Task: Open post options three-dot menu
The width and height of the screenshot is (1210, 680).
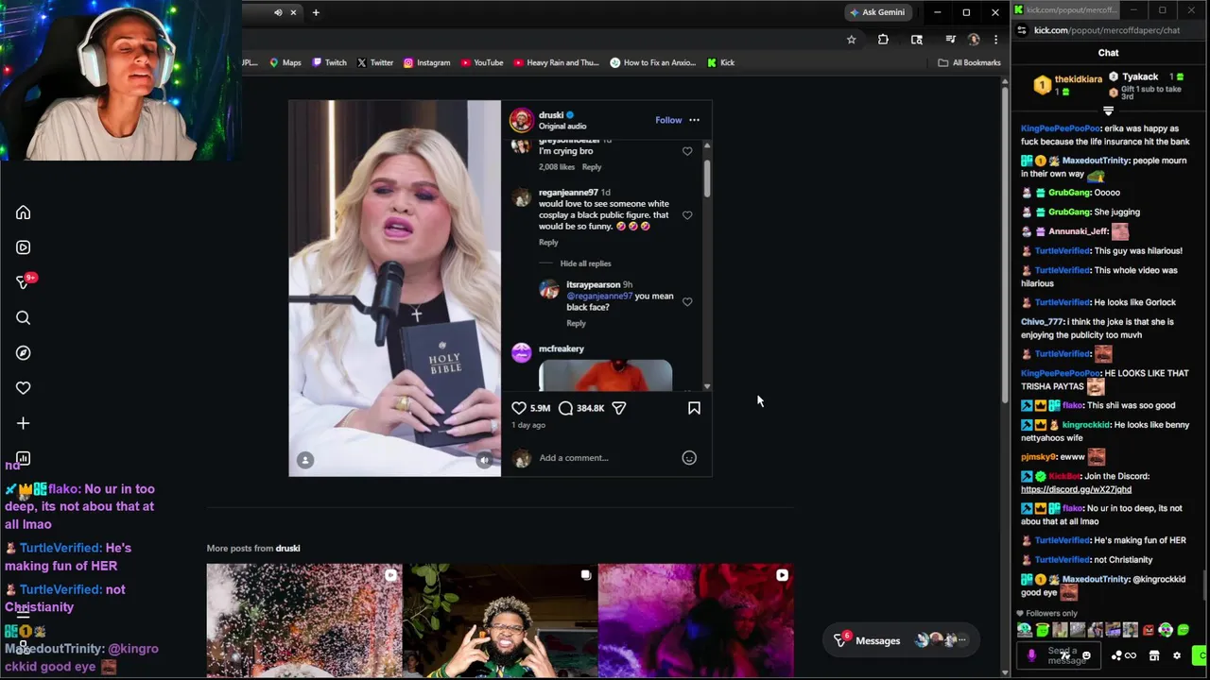Action: [694, 120]
